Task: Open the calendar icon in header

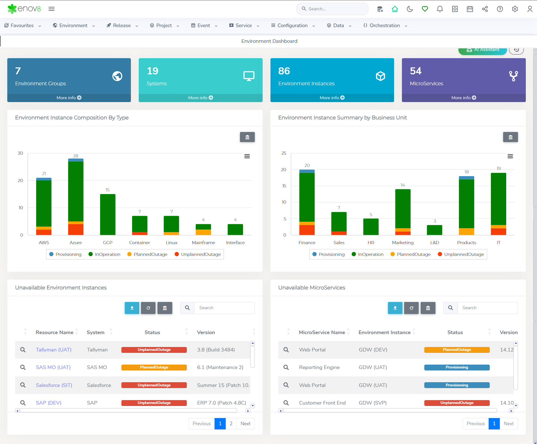Action: (x=470, y=9)
